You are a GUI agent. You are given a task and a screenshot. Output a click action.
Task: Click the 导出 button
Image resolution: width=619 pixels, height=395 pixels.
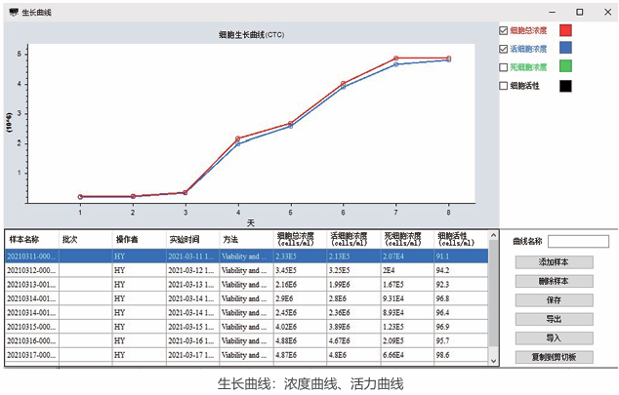pyautogui.click(x=554, y=319)
